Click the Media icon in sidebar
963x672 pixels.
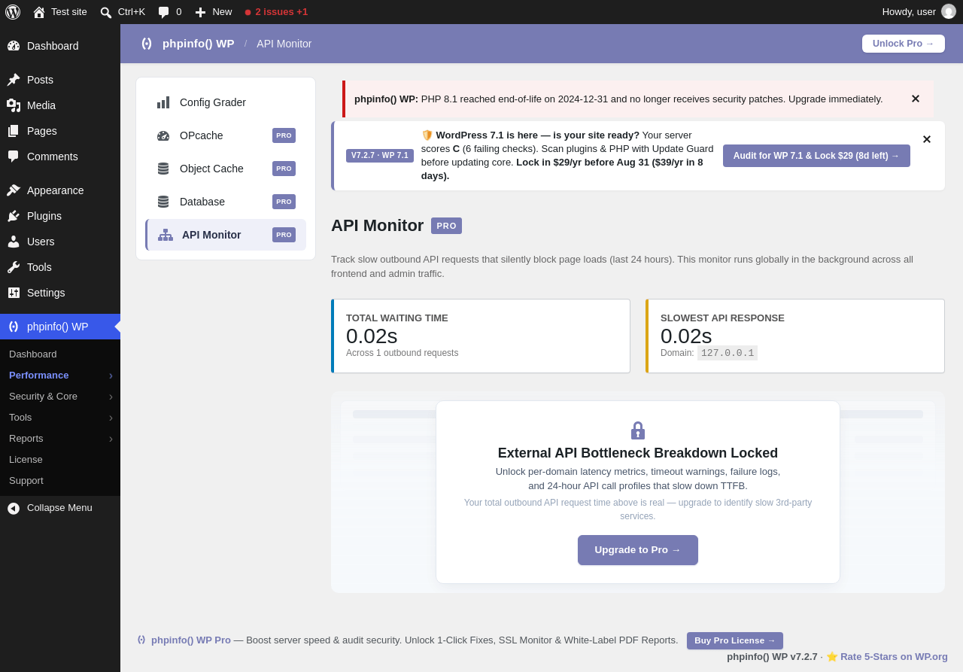point(14,105)
